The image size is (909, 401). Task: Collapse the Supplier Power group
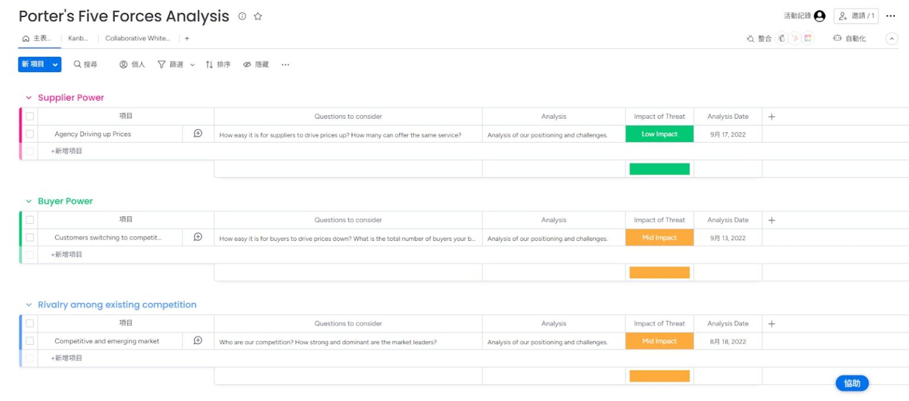point(28,98)
